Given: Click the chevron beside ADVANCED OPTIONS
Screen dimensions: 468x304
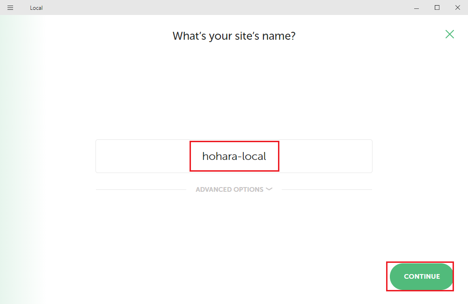Looking at the screenshot, I should pos(269,189).
